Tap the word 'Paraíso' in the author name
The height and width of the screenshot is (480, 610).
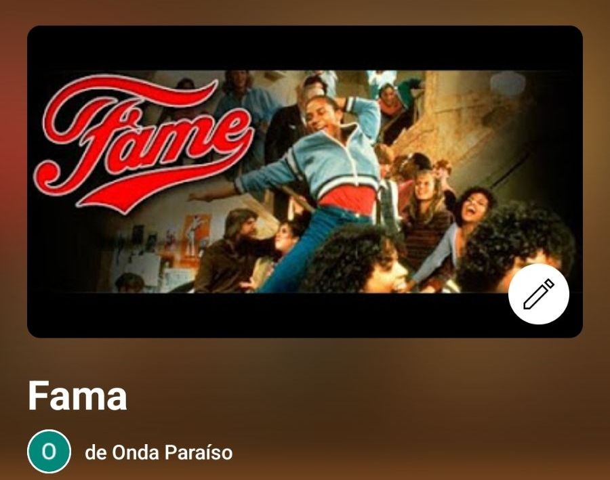(198, 452)
